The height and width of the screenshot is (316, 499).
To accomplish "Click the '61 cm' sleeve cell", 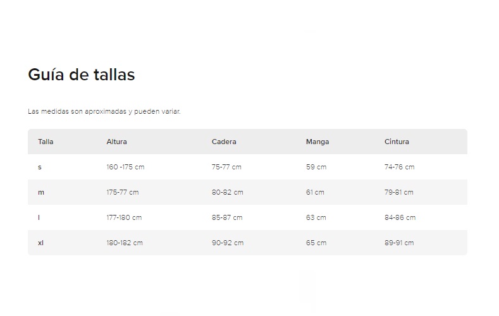I will click(x=315, y=192).
